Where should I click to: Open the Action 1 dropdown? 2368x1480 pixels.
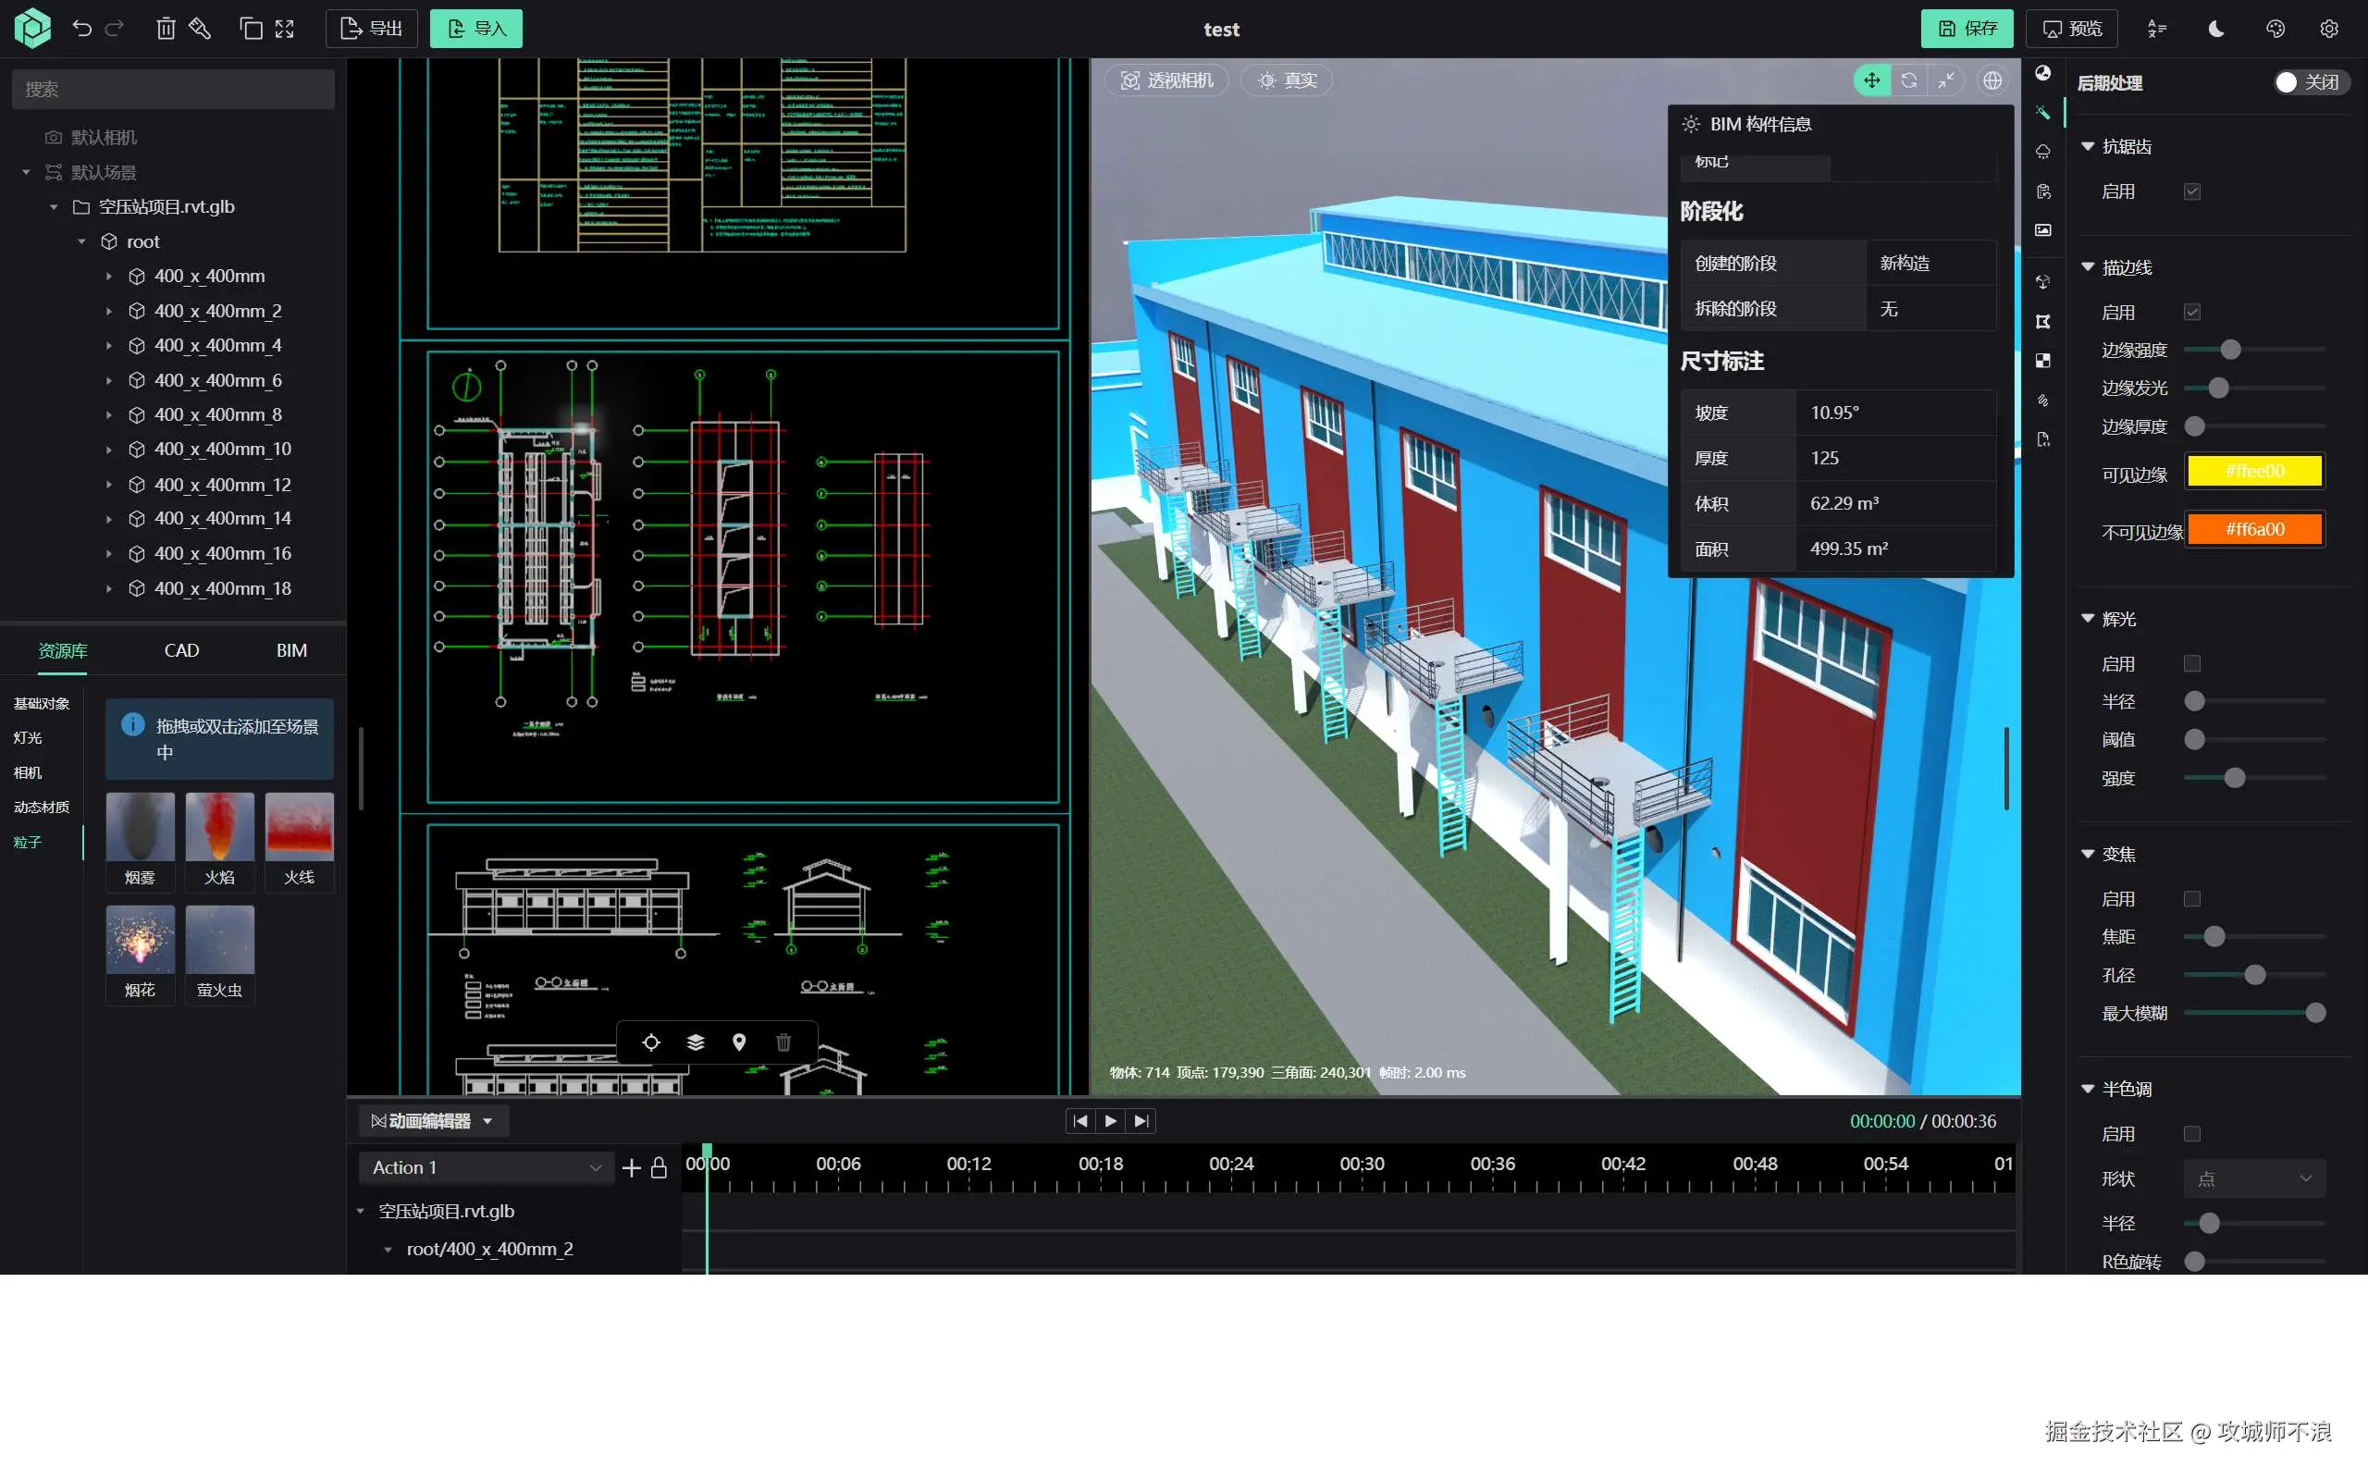[486, 1167]
